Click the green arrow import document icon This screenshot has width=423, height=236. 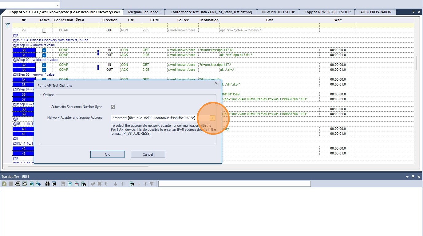[x=31, y=184]
